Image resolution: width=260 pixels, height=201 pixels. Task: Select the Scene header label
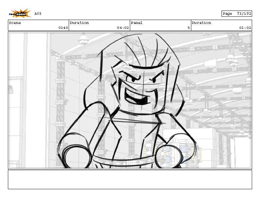tap(15, 23)
